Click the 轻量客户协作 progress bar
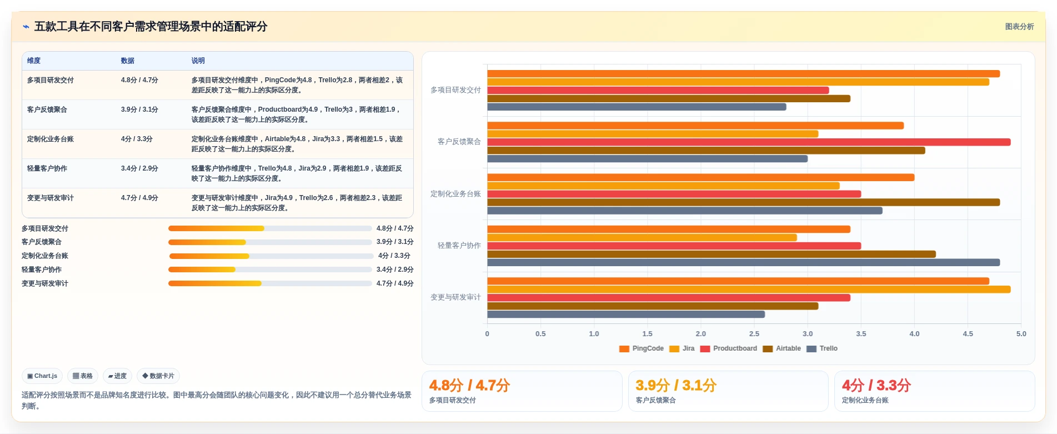 coord(270,270)
